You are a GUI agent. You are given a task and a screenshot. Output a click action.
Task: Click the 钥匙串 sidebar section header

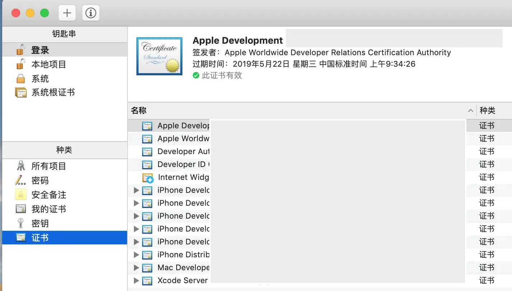[x=64, y=34]
